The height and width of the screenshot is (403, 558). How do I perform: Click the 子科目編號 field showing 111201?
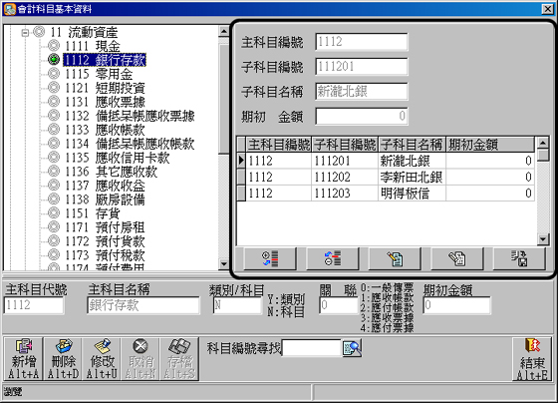coord(361,66)
